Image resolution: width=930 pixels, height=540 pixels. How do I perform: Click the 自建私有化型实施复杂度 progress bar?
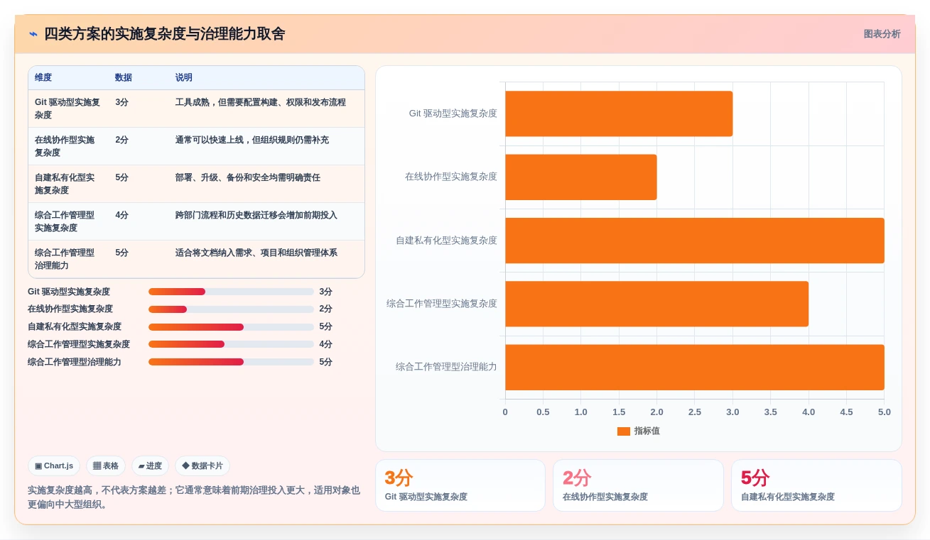pyautogui.click(x=231, y=327)
